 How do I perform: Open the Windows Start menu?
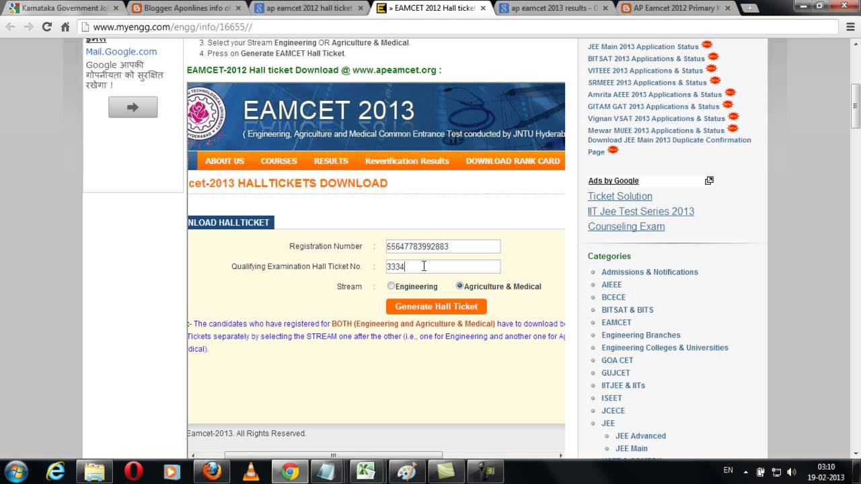point(16,471)
